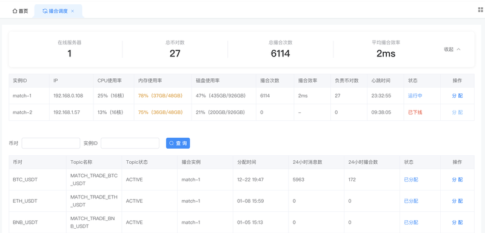The height and width of the screenshot is (233, 485).
Task: Click allocation time 01-08 15:59
Action: (x=250, y=201)
